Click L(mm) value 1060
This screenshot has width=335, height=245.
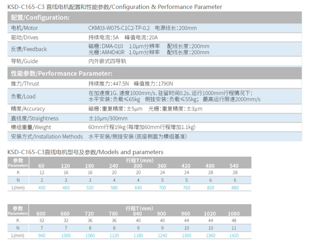point(90,236)
